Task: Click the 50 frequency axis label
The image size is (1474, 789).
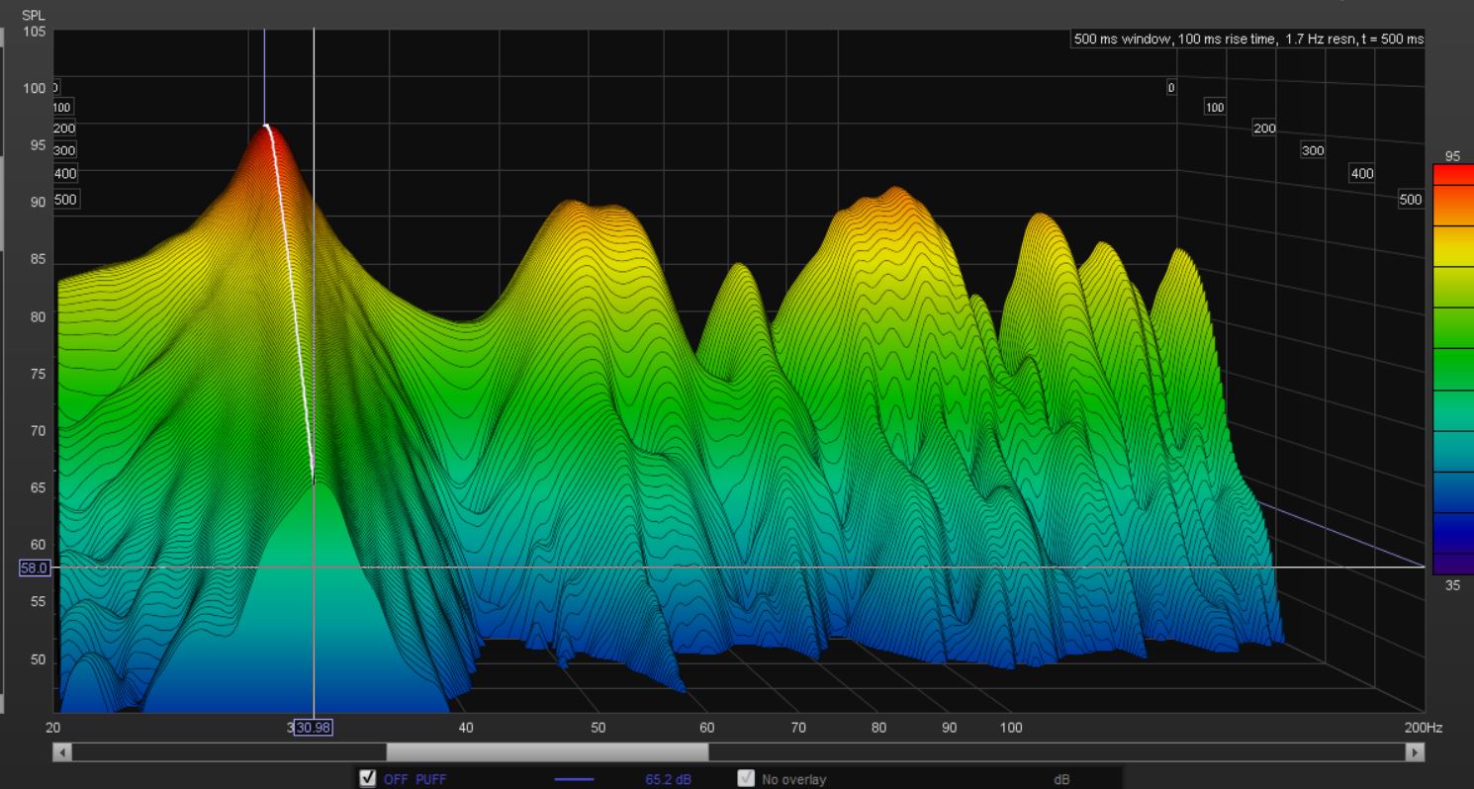Action: [598, 728]
